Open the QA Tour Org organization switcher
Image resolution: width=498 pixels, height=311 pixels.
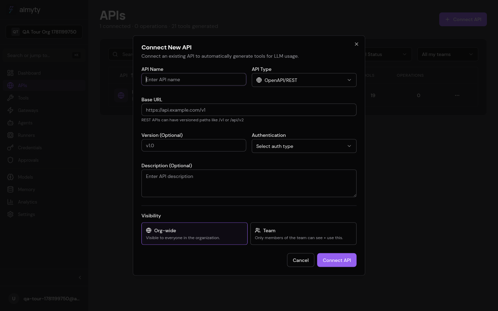point(44,32)
